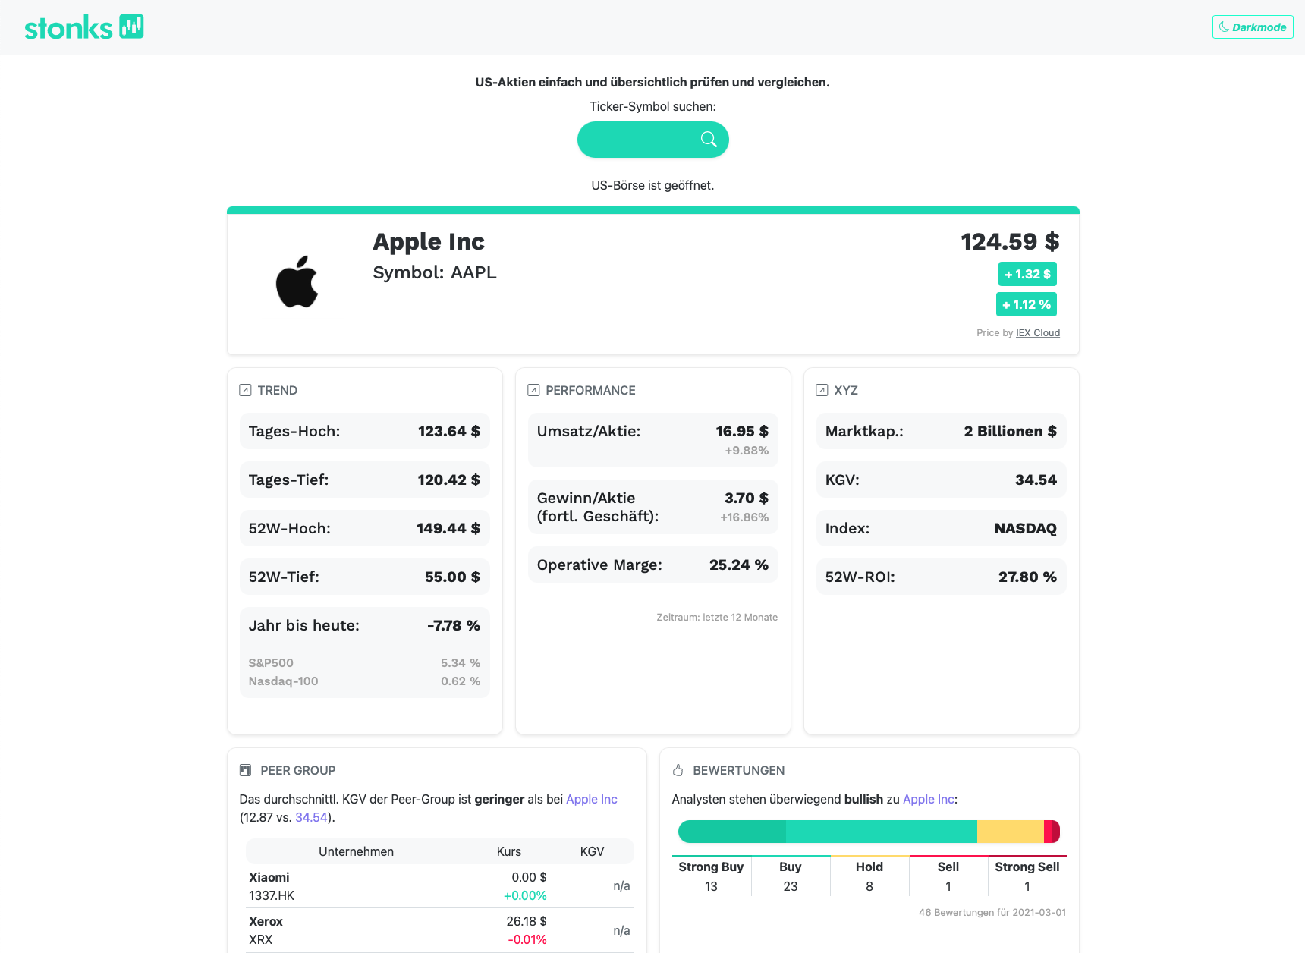This screenshot has width=1305, height=953.
Task: Open the IEX Cloud link
Action: (x=1038, y=332)
